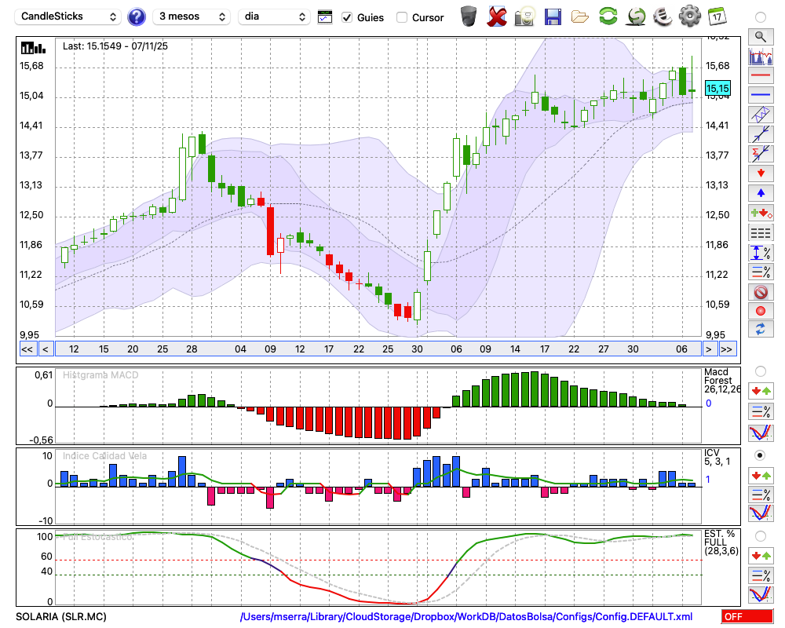Open the calendar icon showing 17
785x628 pixels.
(x=716, y=16)
